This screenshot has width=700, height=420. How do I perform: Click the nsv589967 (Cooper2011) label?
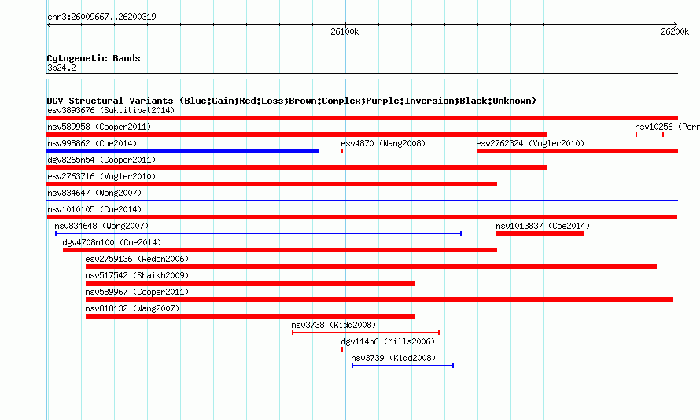point(137,292)
